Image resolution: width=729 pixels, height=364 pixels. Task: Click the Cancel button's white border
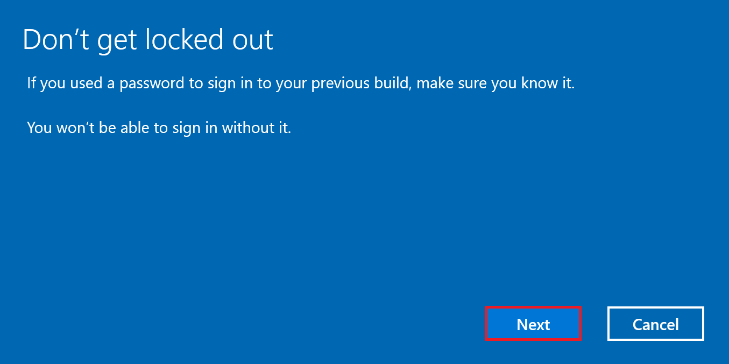(655, 309)
